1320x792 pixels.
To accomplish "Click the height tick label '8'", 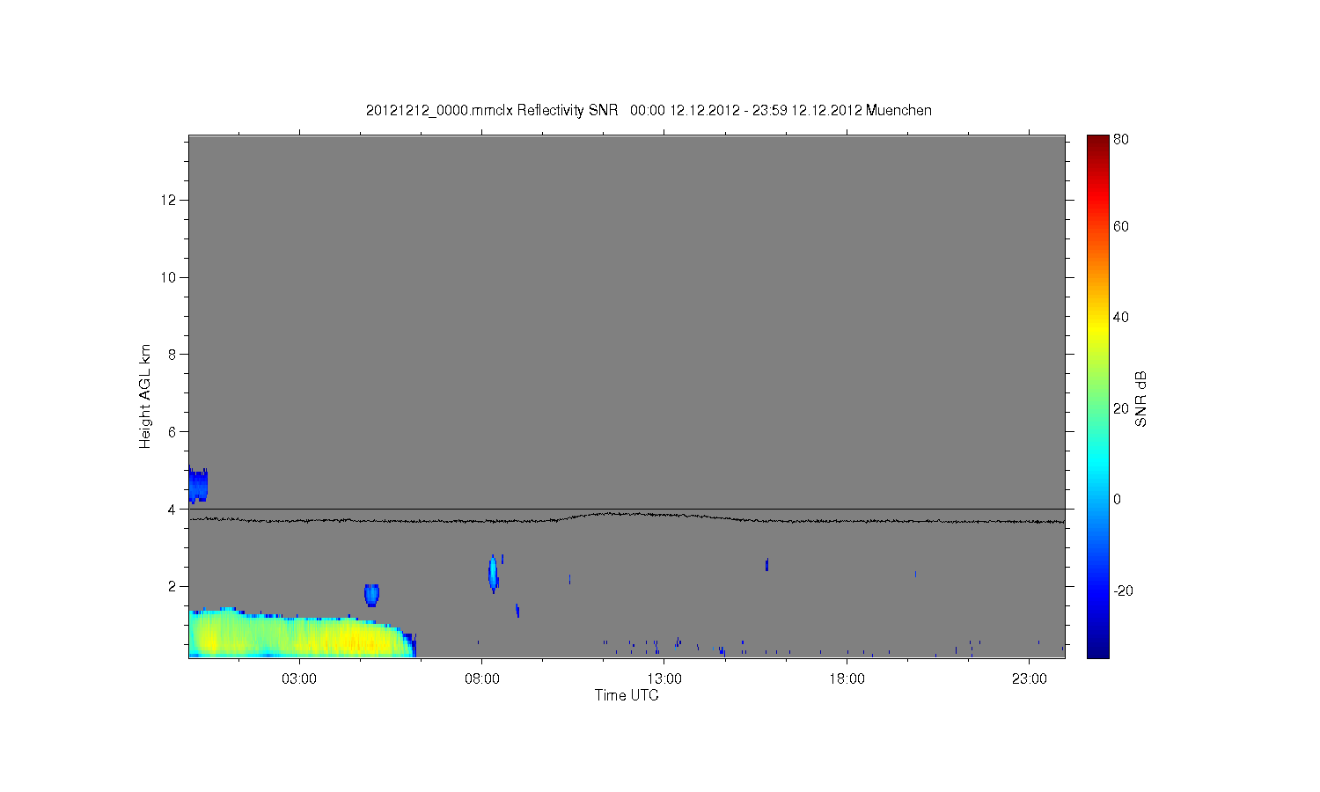I will tap(173, 355).
